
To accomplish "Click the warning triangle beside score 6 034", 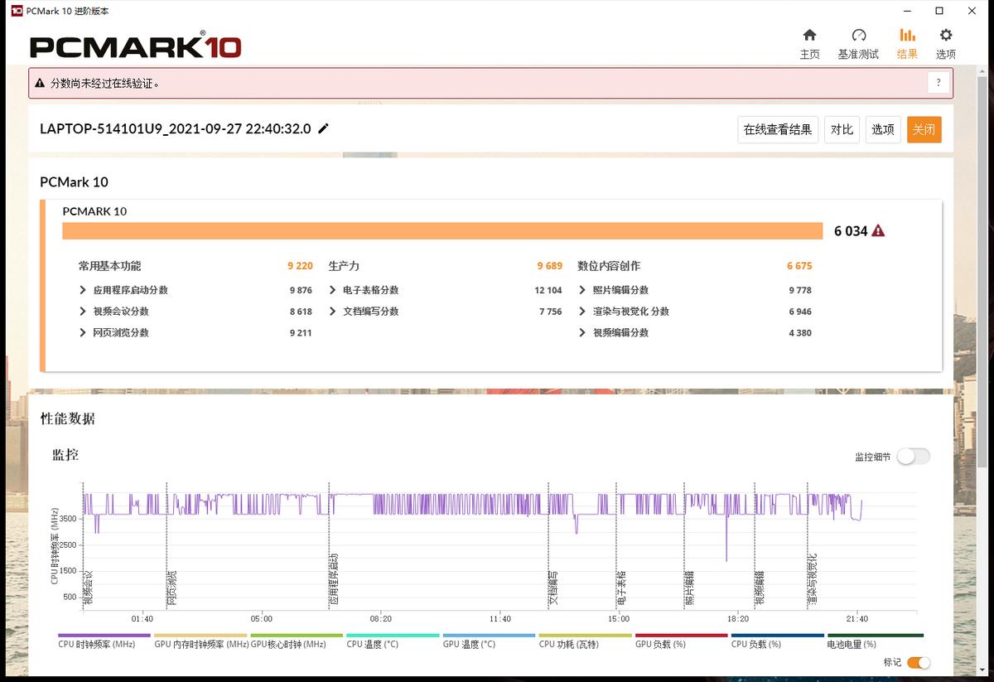I will pyautogui.click(x=876, y=230).
